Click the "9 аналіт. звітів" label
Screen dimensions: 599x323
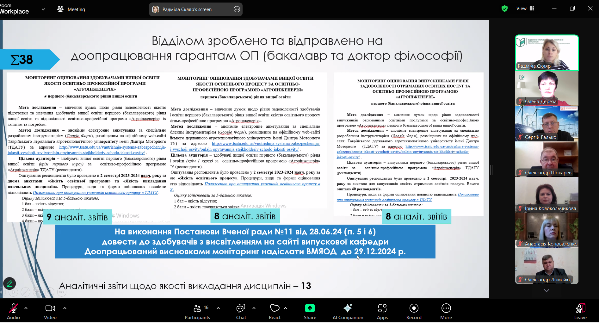click(x=77, y=217)
